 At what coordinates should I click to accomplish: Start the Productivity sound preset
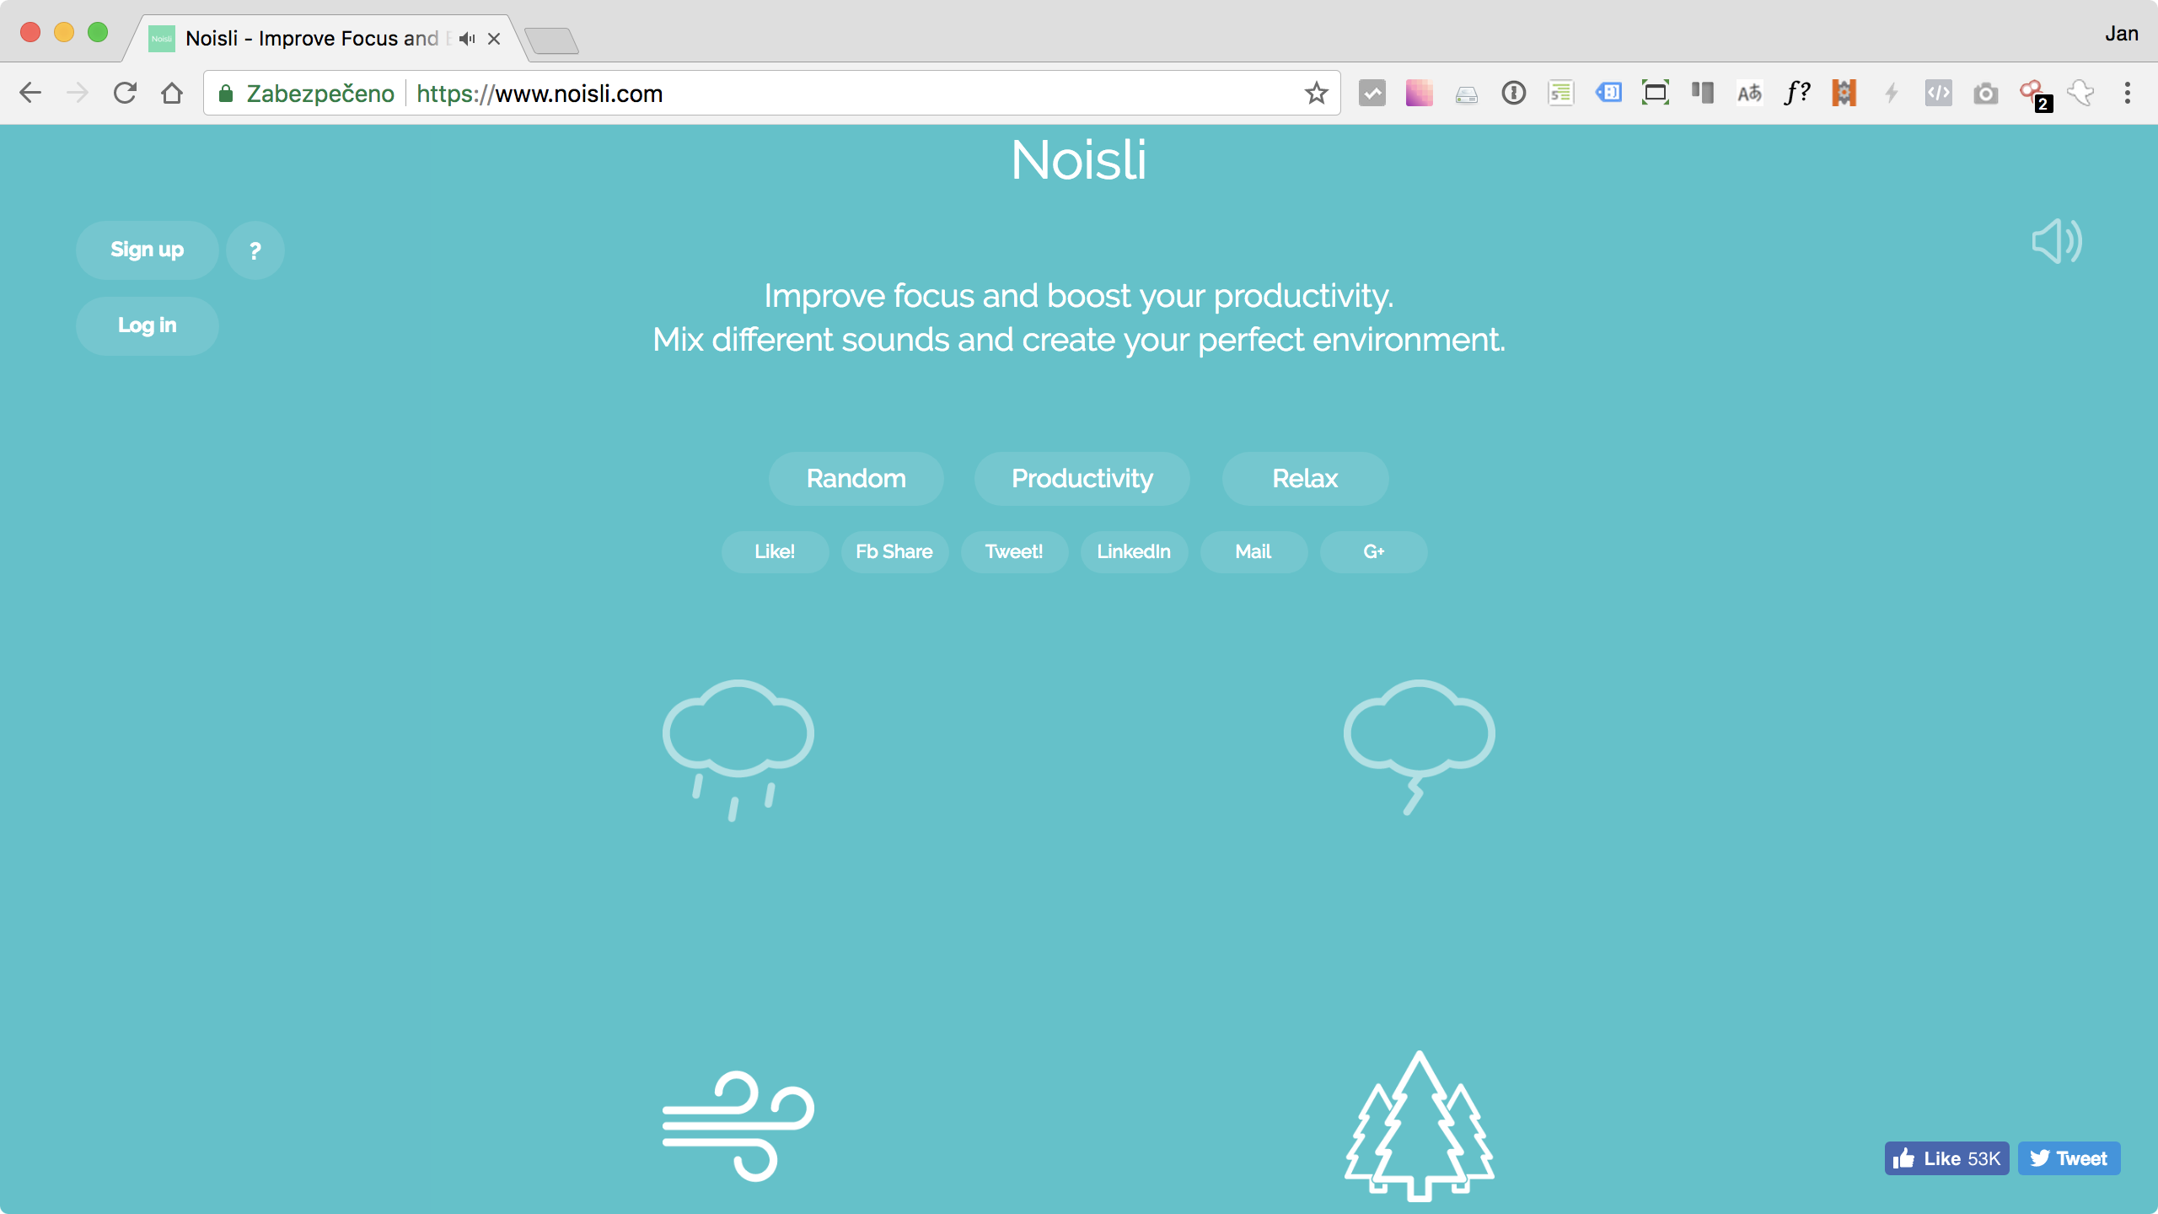tap(1082, 478)
